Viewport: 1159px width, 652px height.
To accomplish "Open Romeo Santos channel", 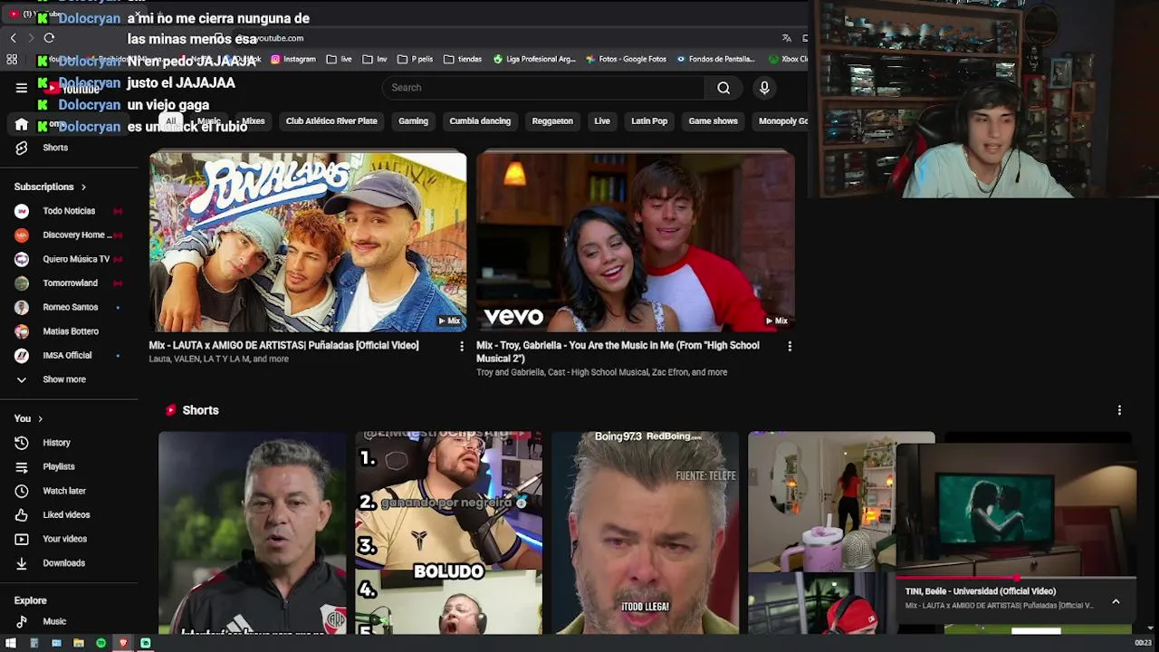I will [x=69, y=307].
